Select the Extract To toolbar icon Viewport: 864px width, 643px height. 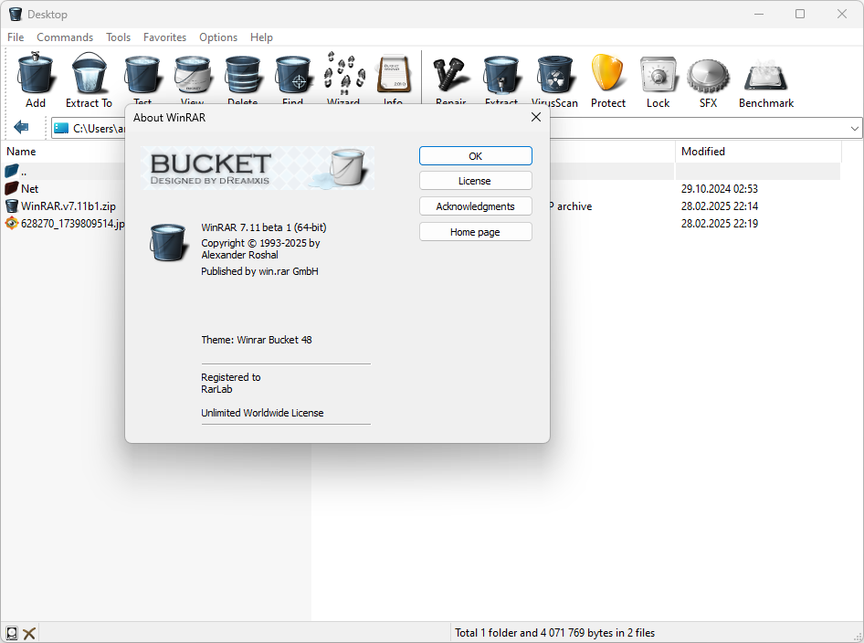point(89,73)
